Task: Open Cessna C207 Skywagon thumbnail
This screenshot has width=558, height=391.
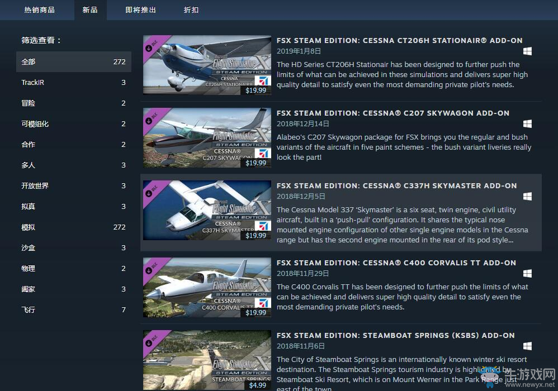Action: point(207,137)
